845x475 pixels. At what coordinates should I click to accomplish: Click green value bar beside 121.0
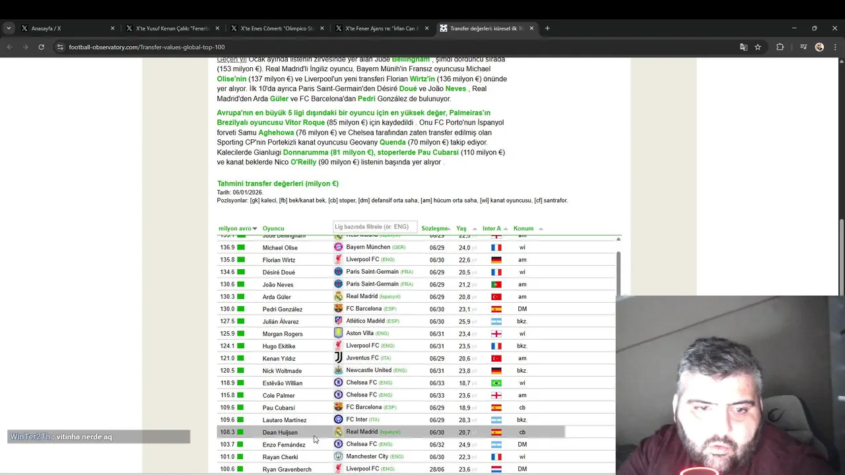[x=241, y=358]
